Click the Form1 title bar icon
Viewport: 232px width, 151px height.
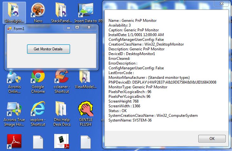tap(10, 28)
